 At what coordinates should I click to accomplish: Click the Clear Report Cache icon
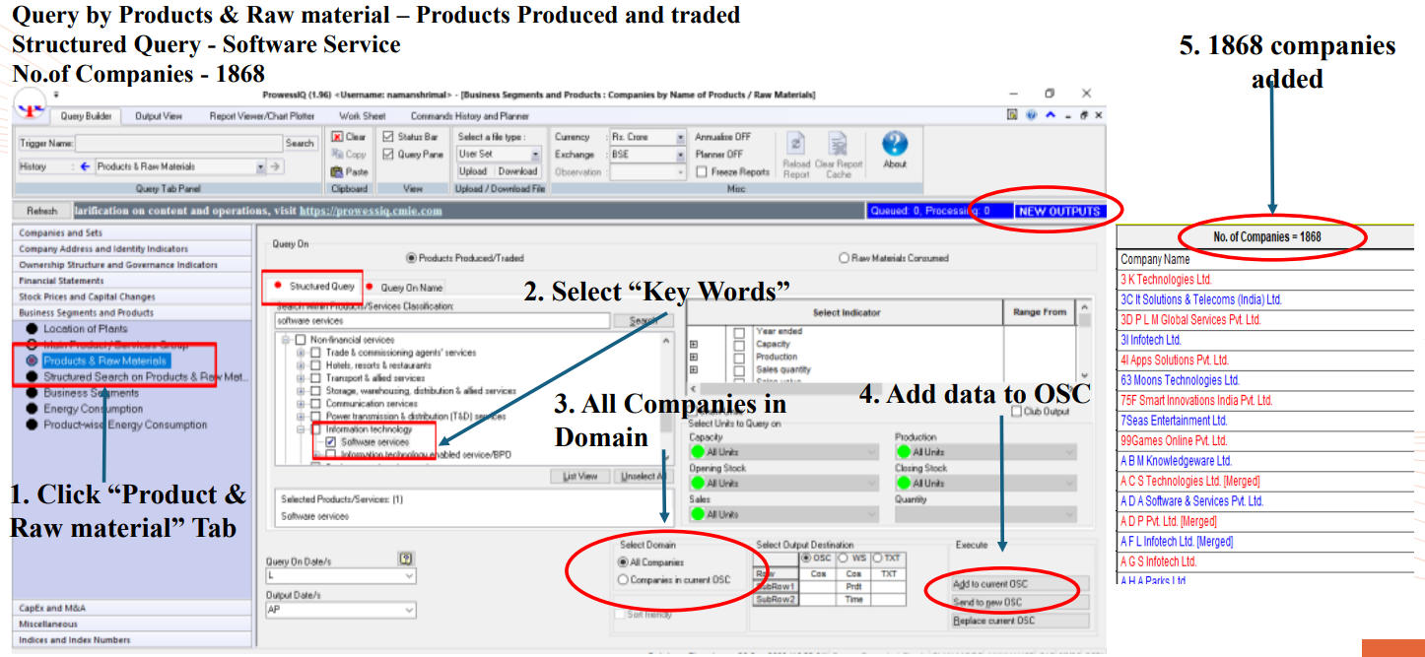pos(838,146)
